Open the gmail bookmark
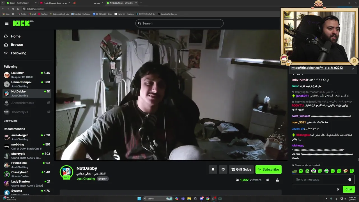Screen dimensions: 359x202 (x=32, y=14)
